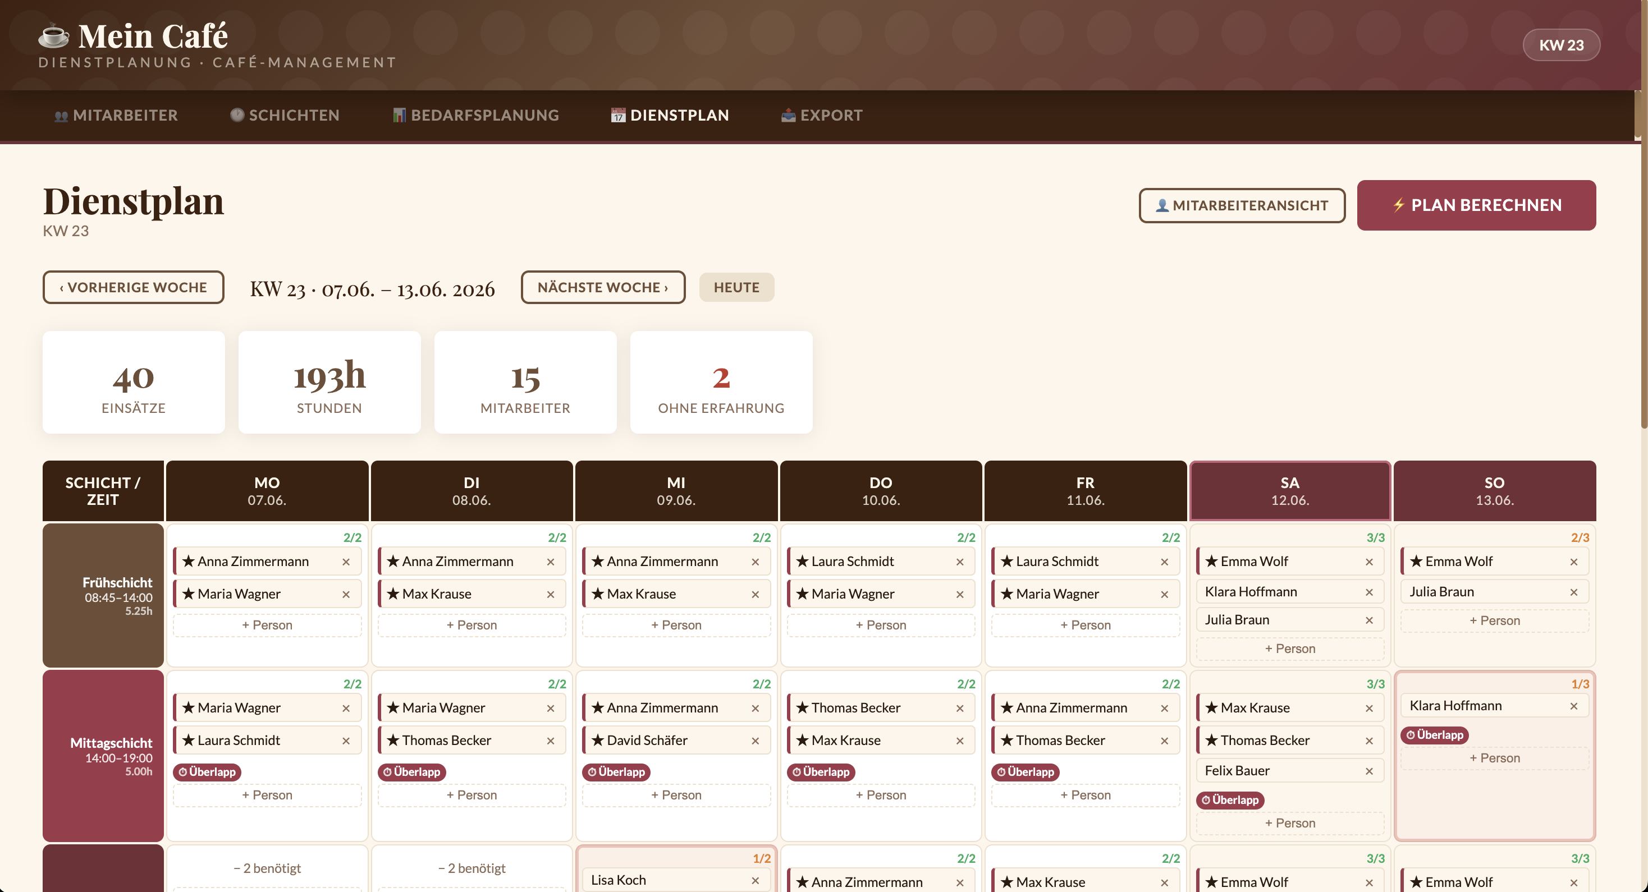Image resolution: width=1648 pixels, height=892 pixels.
Task: Click Überlapp badge in Monday Mittagschicht
Action: (207, 772)
